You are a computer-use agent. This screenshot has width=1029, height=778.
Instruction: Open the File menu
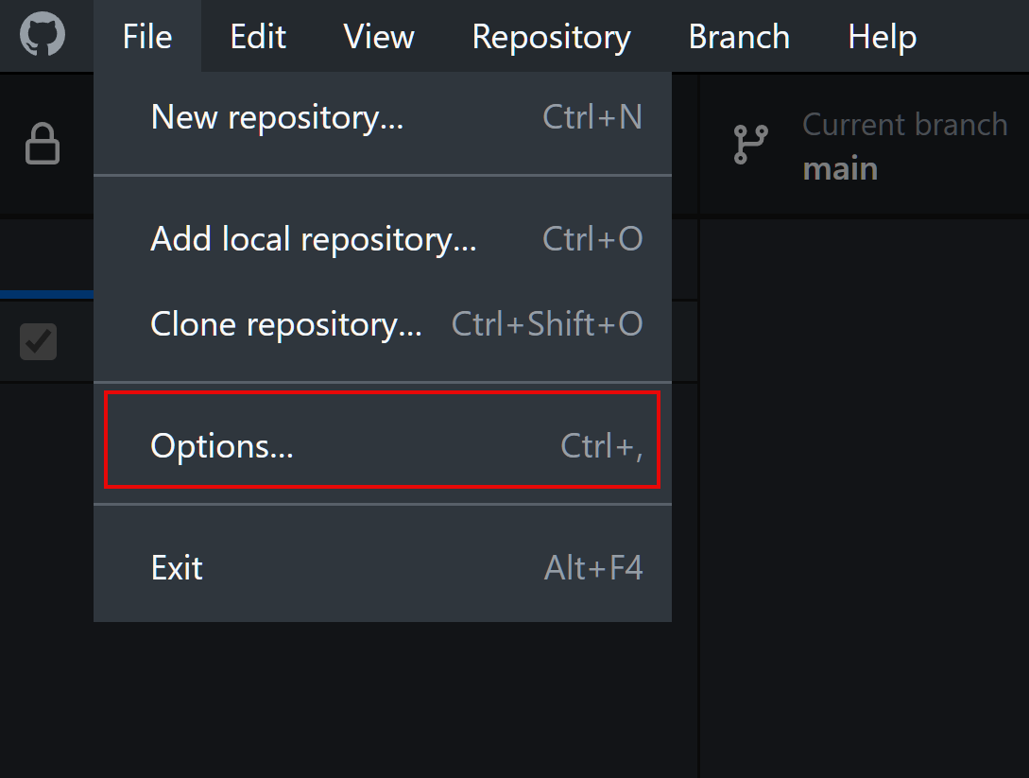click(x=147, y=36)
